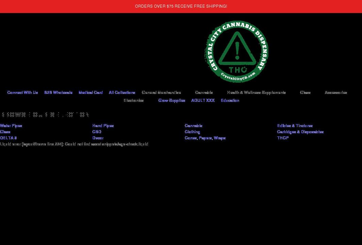
Task: Browse the B2B Wholesale section
Action: pos(58,92)
